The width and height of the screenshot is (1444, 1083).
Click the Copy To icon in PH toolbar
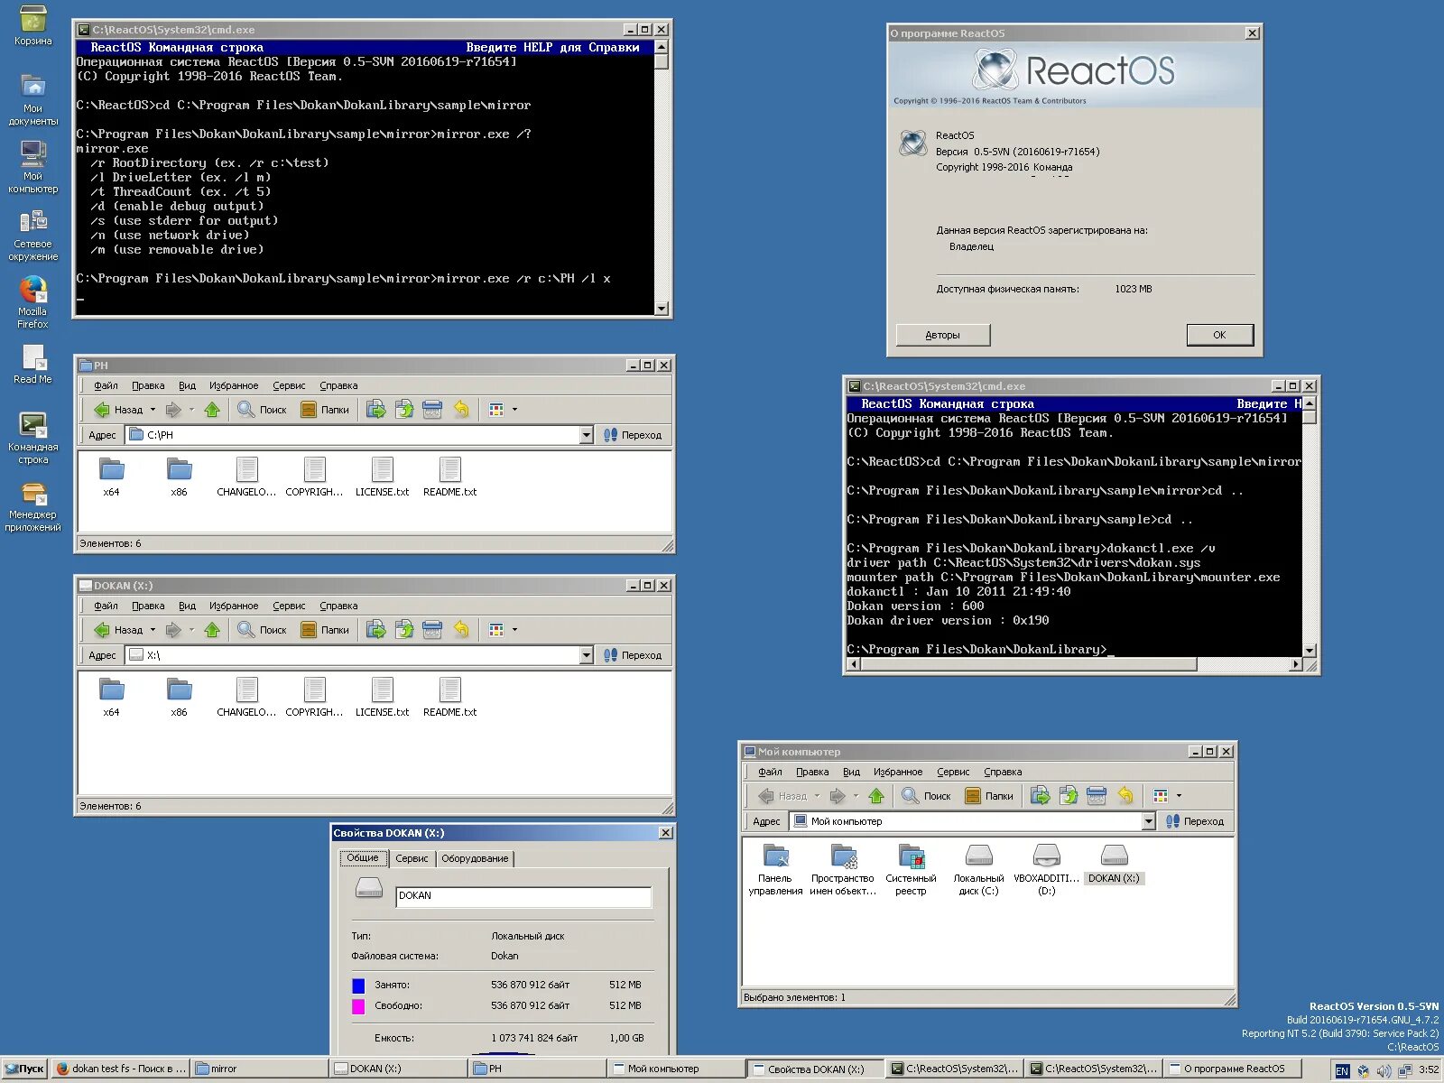[x=404, y=410]
